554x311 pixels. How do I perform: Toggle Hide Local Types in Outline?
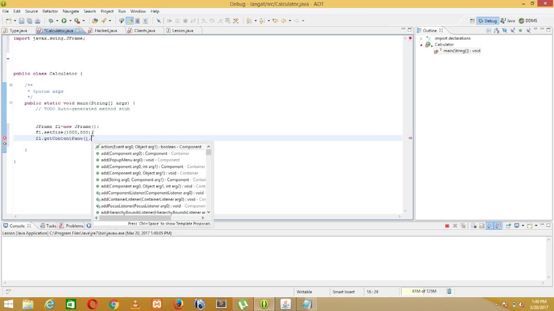pos(528,31)
